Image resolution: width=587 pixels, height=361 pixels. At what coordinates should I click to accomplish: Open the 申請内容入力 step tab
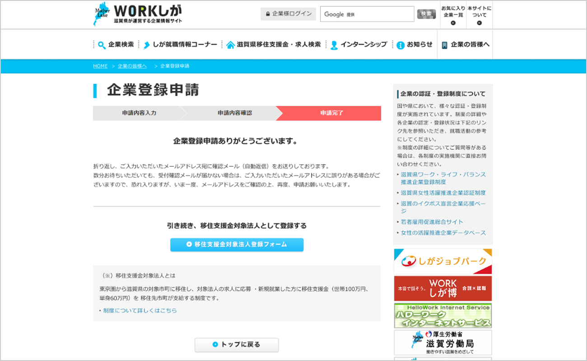[139, 113]
